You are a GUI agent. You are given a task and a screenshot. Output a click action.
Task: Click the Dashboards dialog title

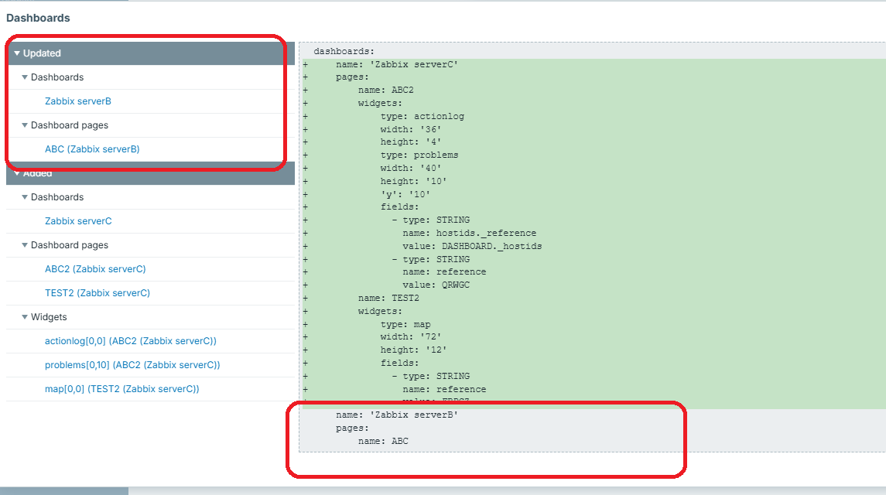tap(38, 18)
